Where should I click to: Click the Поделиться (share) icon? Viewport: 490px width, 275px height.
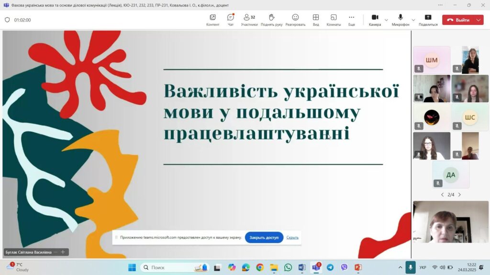pyautogui.click(x=428, y=20)
